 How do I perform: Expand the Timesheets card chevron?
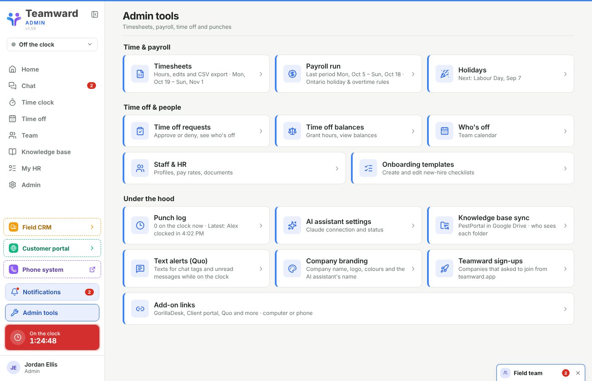tap(261, 74)
